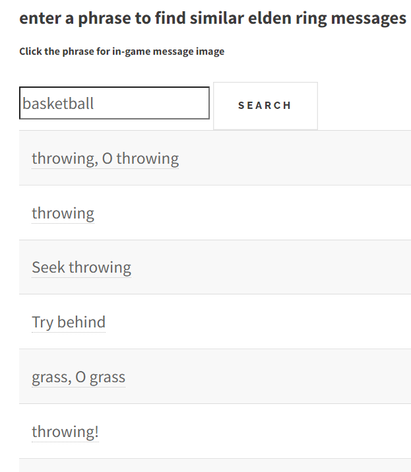Open the "Try behind" message link

tap(69, 322)
